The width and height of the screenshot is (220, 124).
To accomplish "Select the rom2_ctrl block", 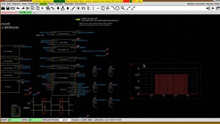I will pos(63,89).
